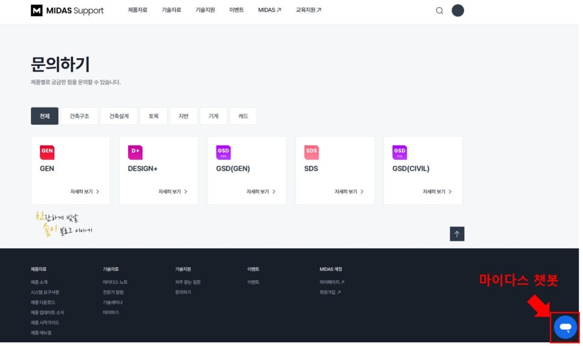
Task: Open the 기술자료 top navigation menu
Action: pyautogui.click(x=171, y=10)
